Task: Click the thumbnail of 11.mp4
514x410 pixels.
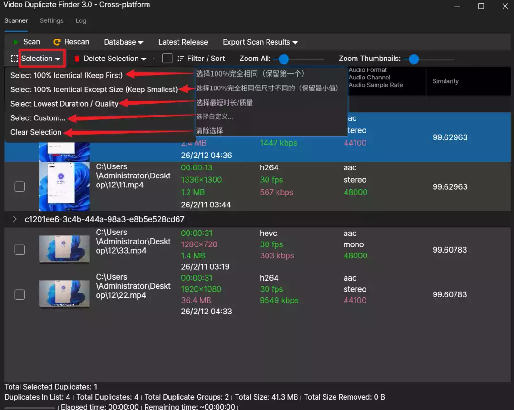Action: [x=64, y=186]
